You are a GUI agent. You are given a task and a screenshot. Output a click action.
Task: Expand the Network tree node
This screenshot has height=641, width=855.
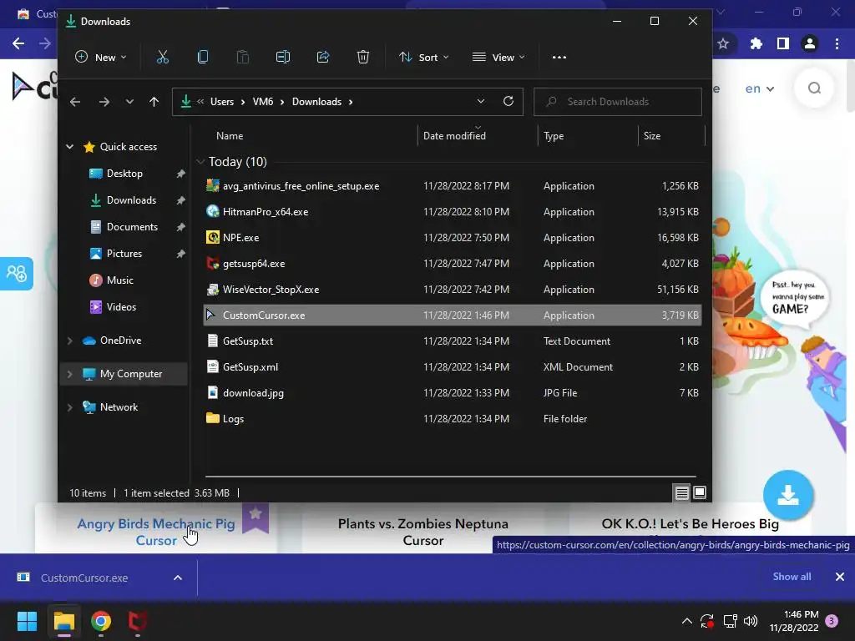coord(70,407)
